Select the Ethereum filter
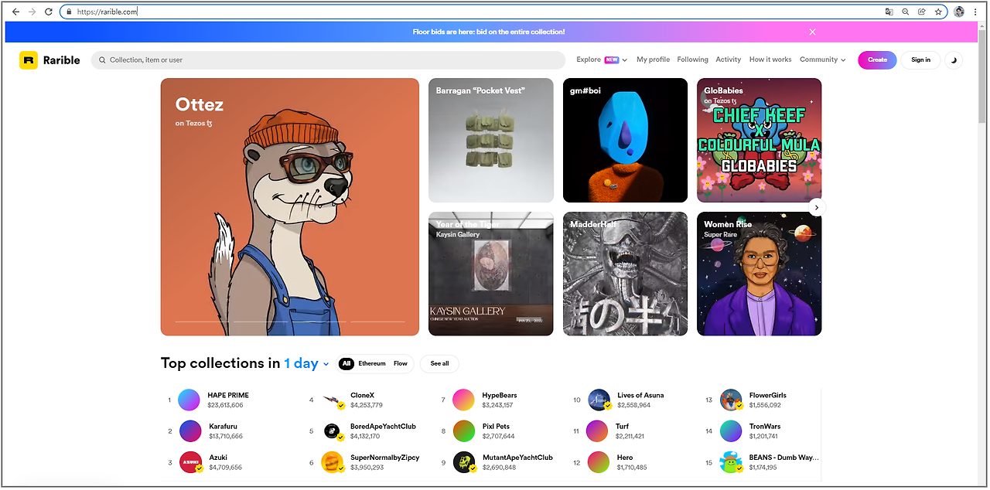The image size is (990, 490). pyautogui.click(x=372, y=363)
